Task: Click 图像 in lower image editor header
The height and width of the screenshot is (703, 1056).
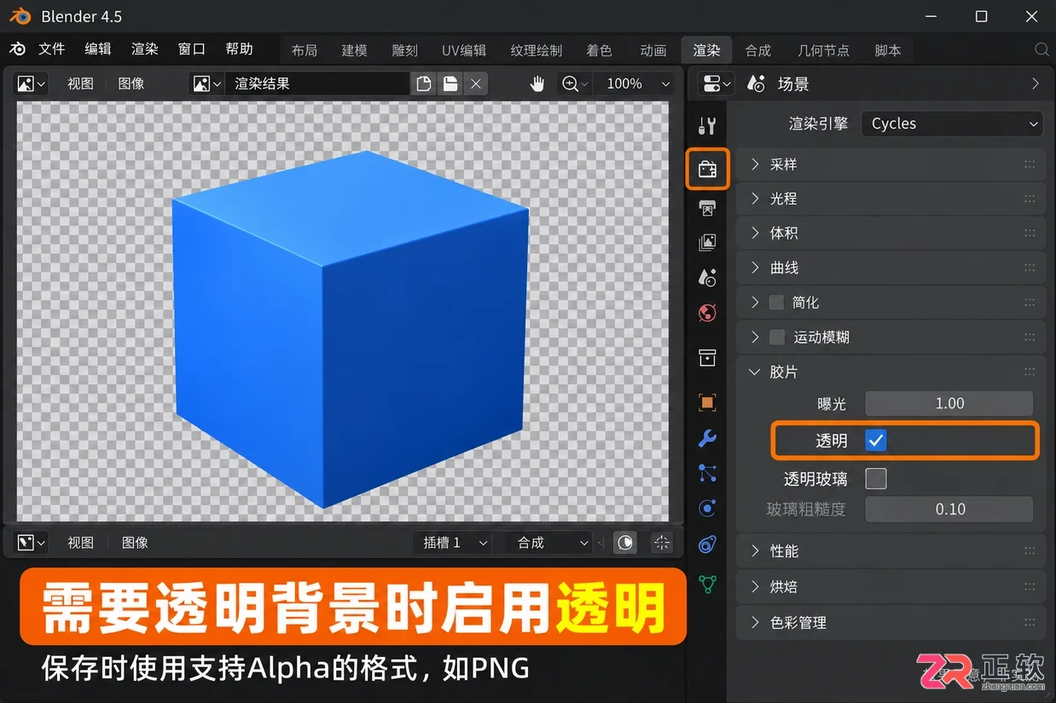Action: pos(135,542)
